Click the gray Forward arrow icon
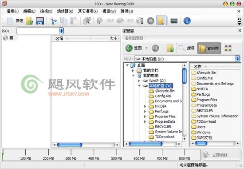The height and width of the screenshot is (169, 244). [155, 48]
